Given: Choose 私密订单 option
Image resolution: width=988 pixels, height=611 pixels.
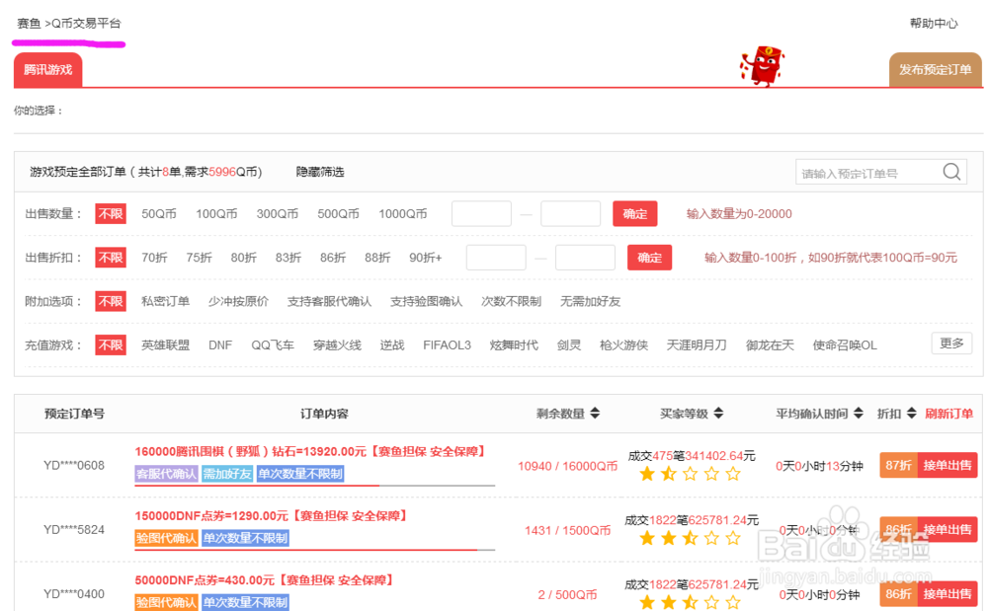Looking at the screenshot, I should pos(165,301).
